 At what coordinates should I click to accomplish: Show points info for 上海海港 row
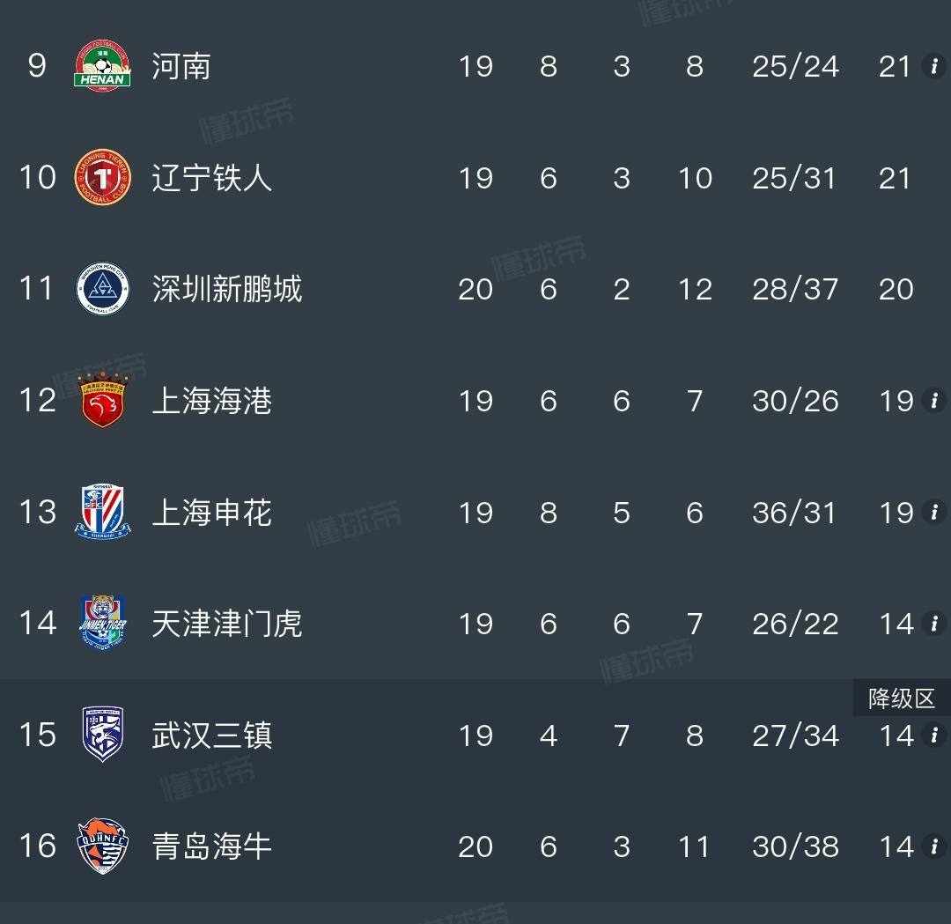point(934,401)
